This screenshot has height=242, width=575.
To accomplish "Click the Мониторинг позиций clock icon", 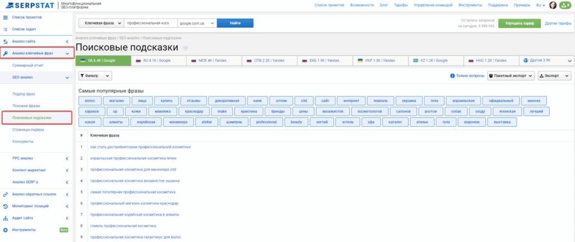I will click(x=5, y=206).
